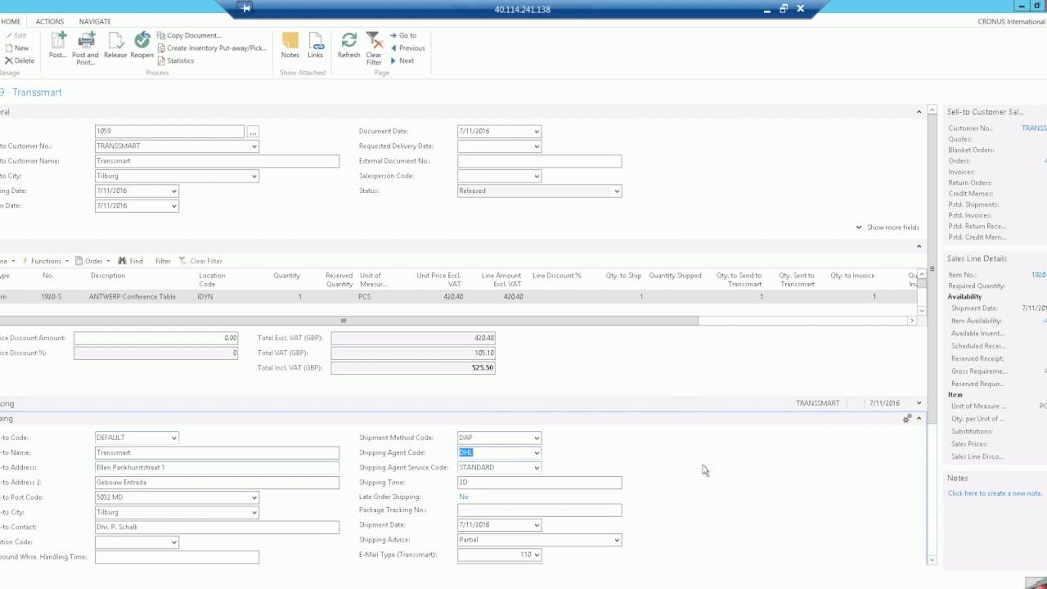Click Filter in the lines toolbar

pyautogui.click(x=163, y=261)
